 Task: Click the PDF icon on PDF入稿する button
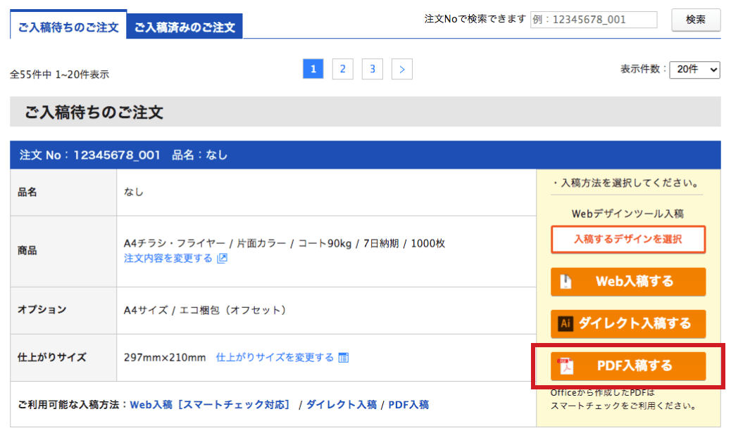566,365
